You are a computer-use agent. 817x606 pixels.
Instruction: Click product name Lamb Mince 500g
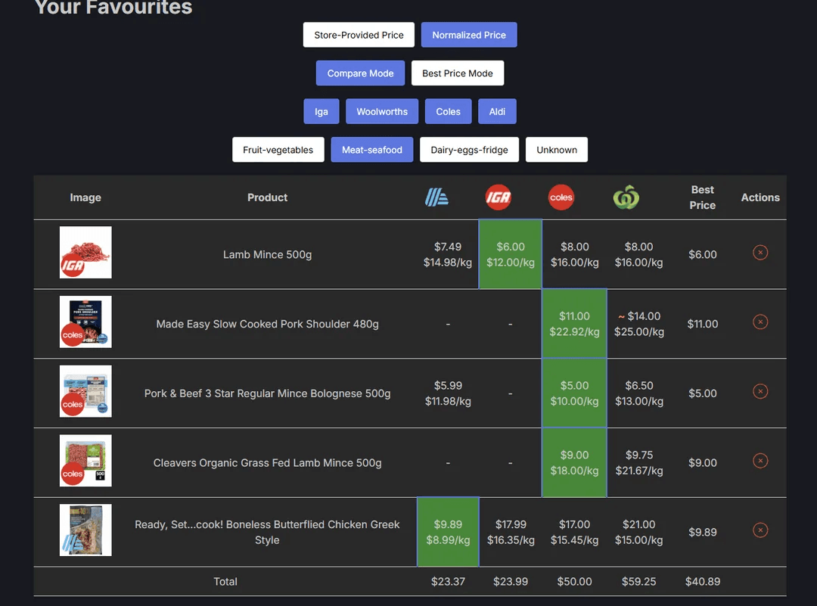coord(267,255)
